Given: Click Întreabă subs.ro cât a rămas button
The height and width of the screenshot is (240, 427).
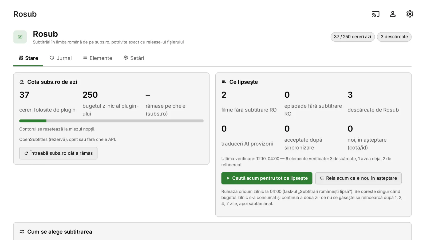Looking at the screenshot, I should coord(58,153).
